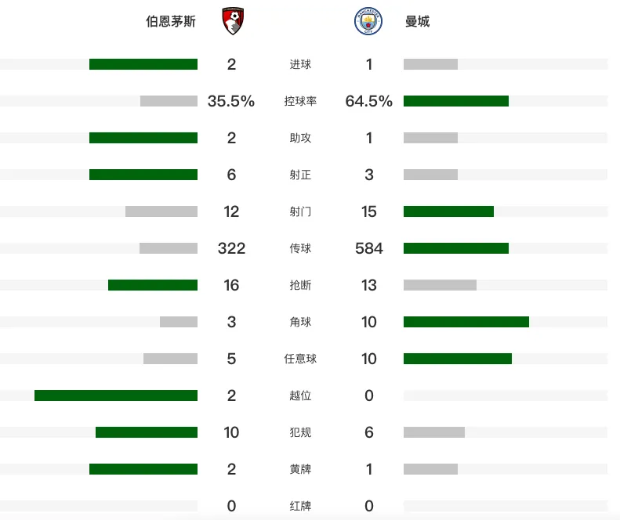
Task: Open the 伯恩茅斯 team name link
Action: point(171,21)
